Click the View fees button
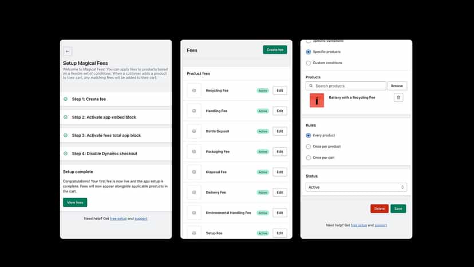The image size is (474, 267). (75, 202)
